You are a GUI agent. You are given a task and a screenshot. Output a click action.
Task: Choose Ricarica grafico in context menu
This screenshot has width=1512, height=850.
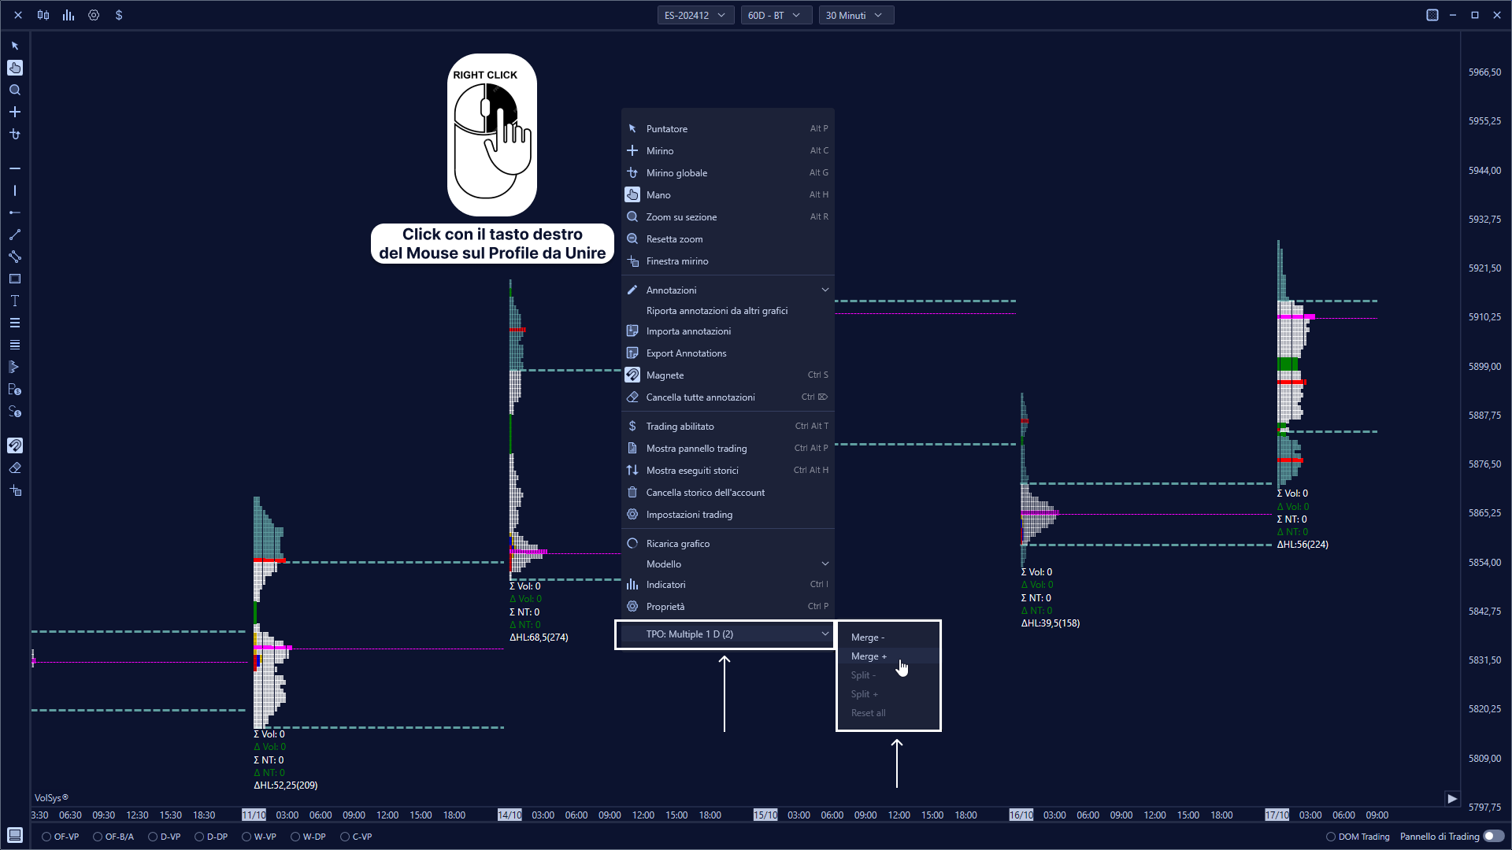(x=728, y=544)
